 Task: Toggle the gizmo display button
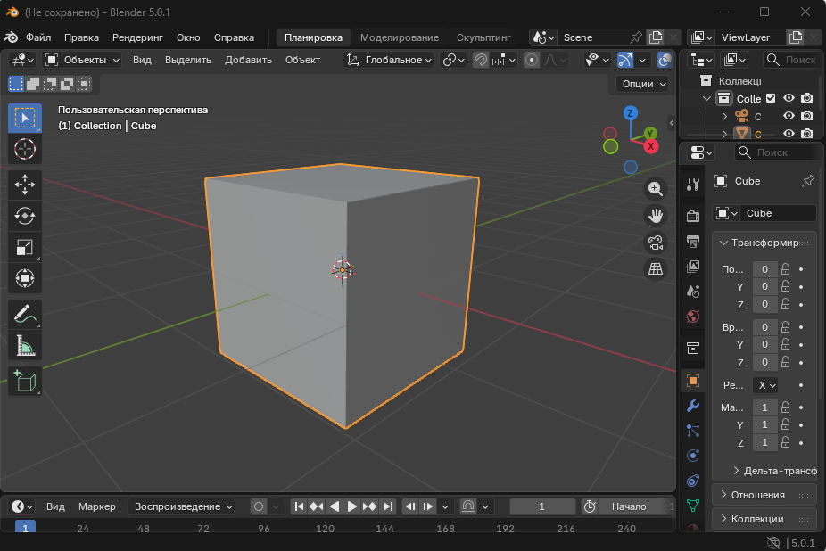[x=625, y=60]
